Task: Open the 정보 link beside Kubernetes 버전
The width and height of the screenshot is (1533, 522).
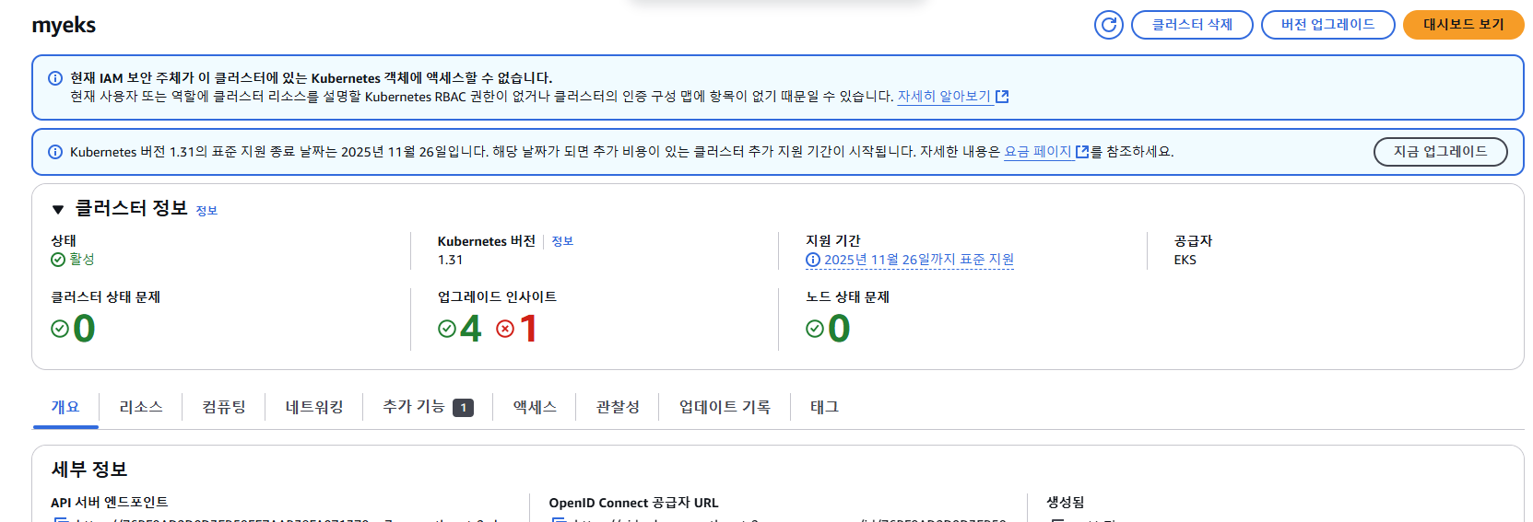Action: 562,241
